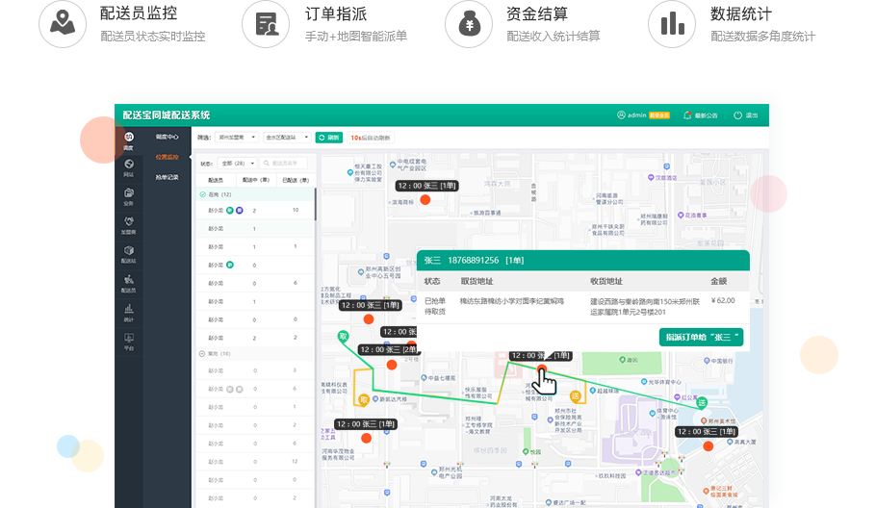Click the green 取 pickup map marker
876x508 pixels.
click(342, 336)
